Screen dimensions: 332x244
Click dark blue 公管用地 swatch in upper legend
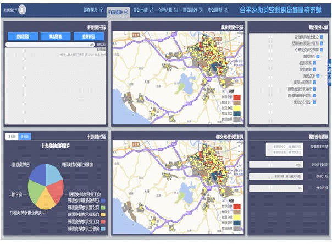pyautogui.click(x=237, y=113)
